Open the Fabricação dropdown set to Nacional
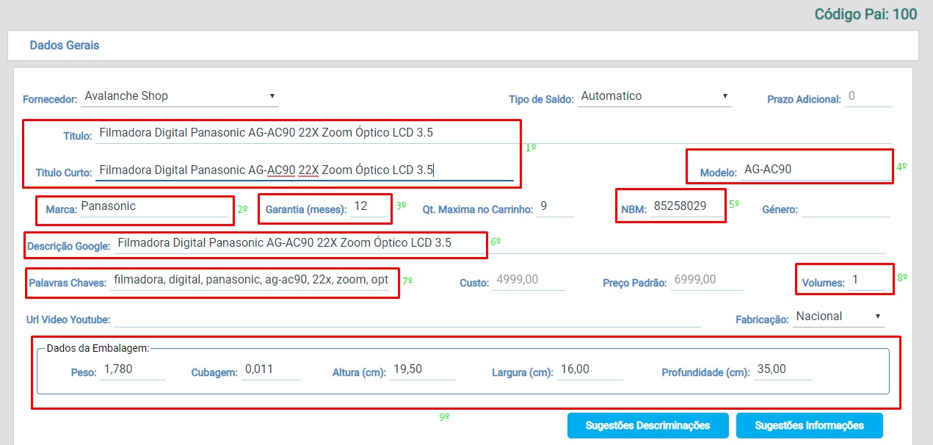The height and width of the screenshot is (445, 933). 838,316
